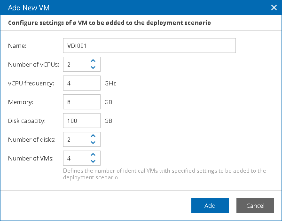Decrease the Number of VMs value
The image size is (282, 221).
93,161
